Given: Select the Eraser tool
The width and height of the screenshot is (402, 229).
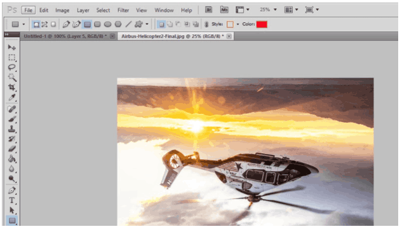Looking at the screenshot, I should pos(12,149).
